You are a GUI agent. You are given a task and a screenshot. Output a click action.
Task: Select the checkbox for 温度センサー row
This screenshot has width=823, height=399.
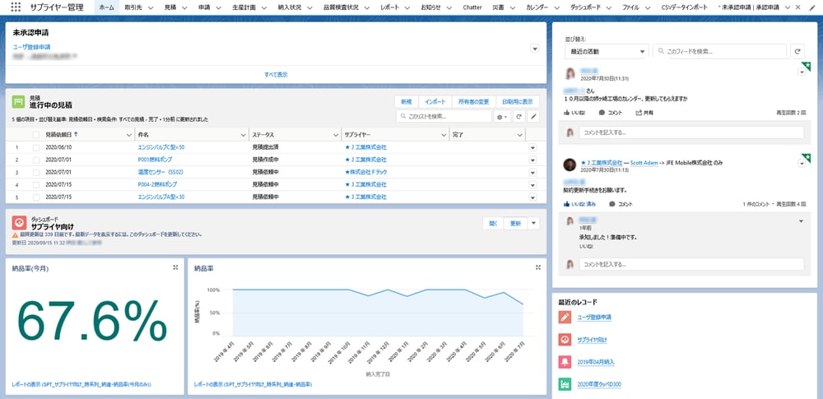click(36, 173)
